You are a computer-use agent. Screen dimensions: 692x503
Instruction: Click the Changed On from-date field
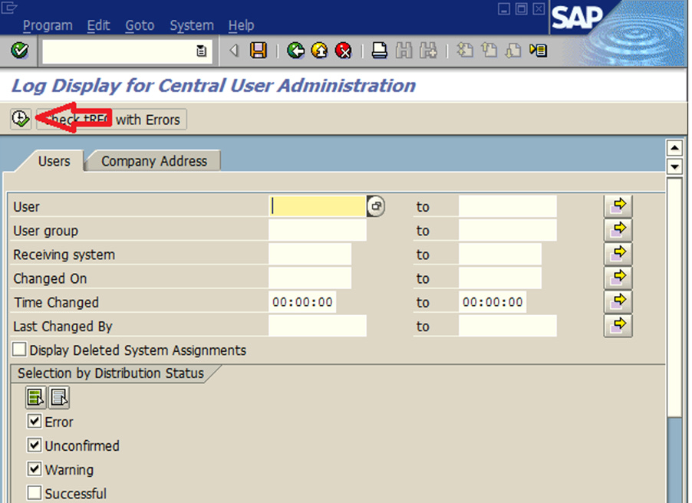[x=310, y=278]
